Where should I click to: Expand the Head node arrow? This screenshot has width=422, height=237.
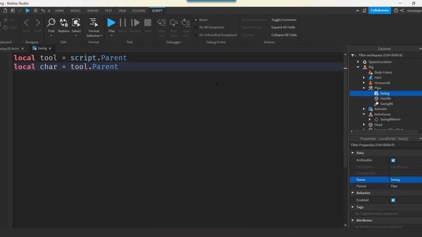[364, 124]
